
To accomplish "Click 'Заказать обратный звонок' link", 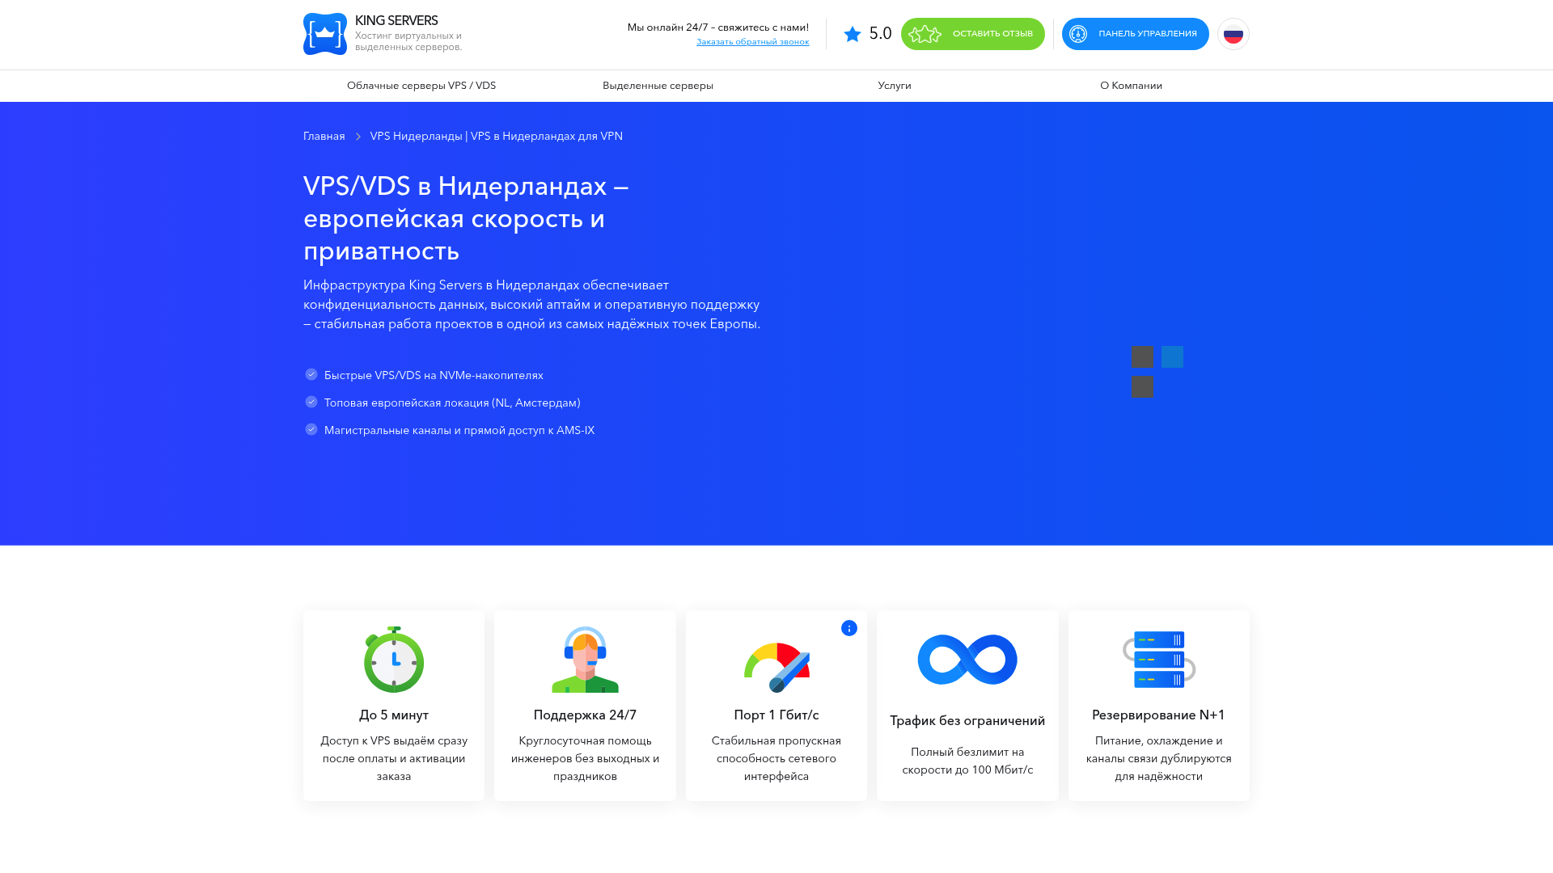I will [752, 42].
